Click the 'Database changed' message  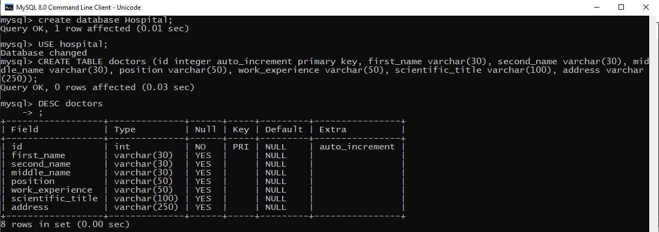pos(44,52)
